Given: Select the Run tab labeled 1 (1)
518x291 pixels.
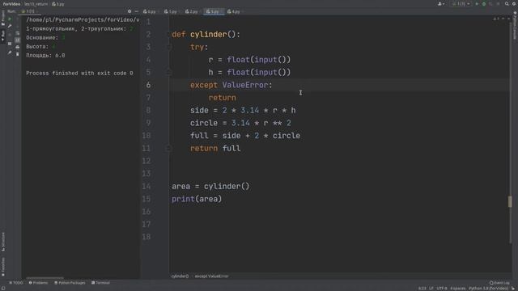Looking at the screenshot, I should [29, 11].
